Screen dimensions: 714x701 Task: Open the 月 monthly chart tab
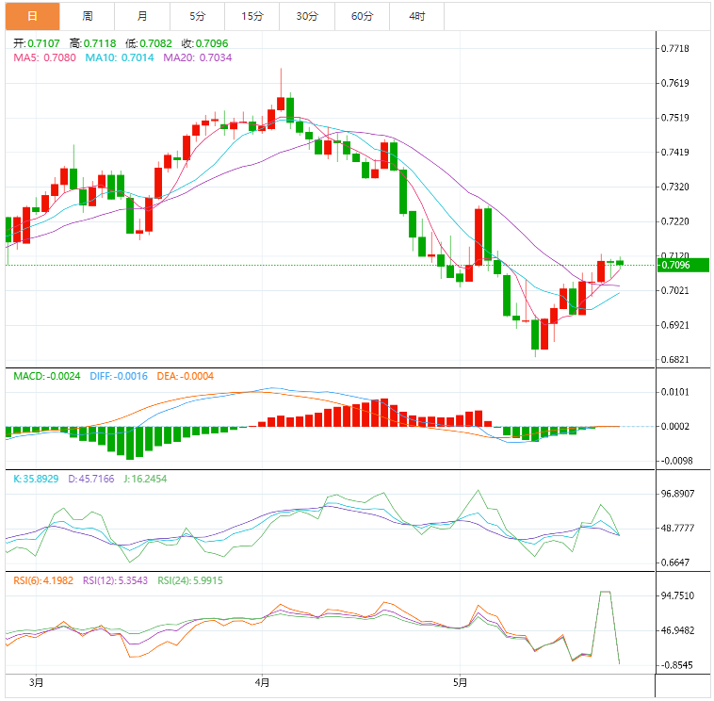coord(142,16)
